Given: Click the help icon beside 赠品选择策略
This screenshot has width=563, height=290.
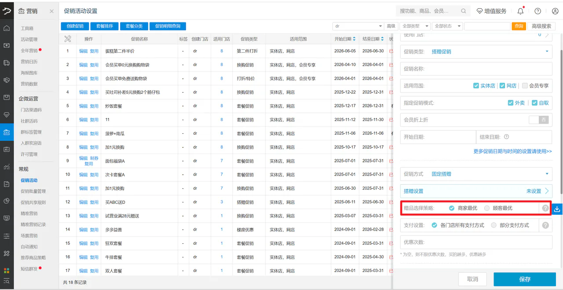Looking at the screenshot, I should click(545, 208).
